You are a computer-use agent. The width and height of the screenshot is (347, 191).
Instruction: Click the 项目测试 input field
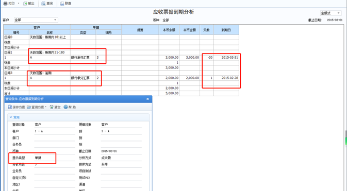point(121,171)
